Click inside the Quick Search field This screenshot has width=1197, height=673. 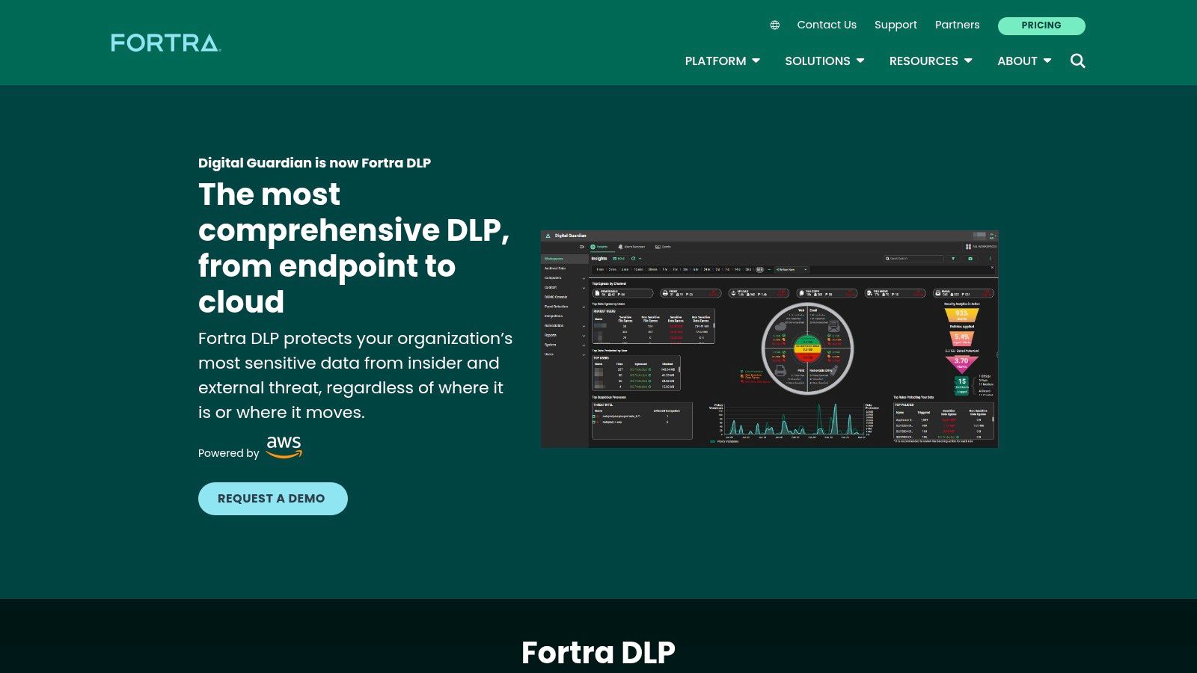coord(913,259)
